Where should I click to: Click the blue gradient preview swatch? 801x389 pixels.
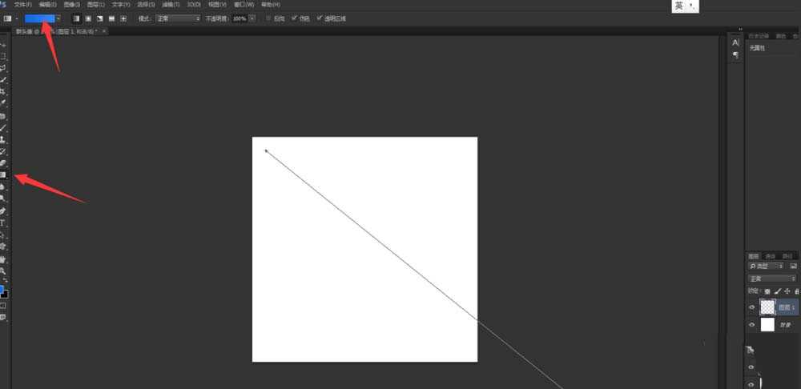pyautogui.click(x=39, y=18)
